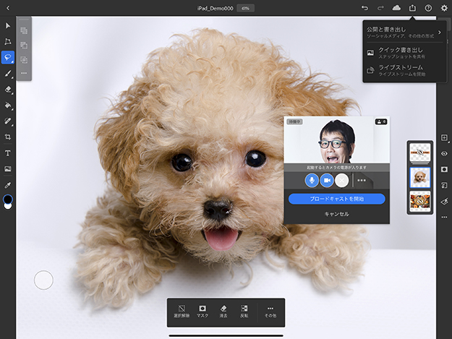Open the cloud document status icon
The width and height of the screenshot is (452, 339).
(396, 8)
